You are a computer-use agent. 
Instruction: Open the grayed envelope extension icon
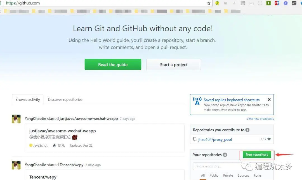tap(251, 3)
